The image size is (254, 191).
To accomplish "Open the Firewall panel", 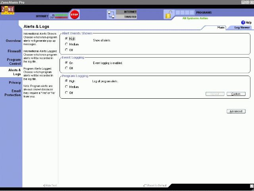I will click(x=14, y=51).
